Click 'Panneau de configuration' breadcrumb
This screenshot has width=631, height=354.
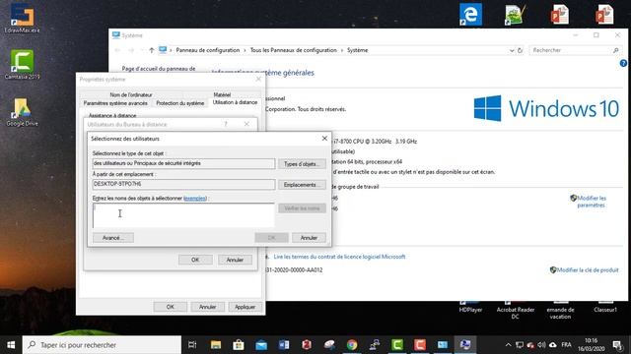[208, 50]
